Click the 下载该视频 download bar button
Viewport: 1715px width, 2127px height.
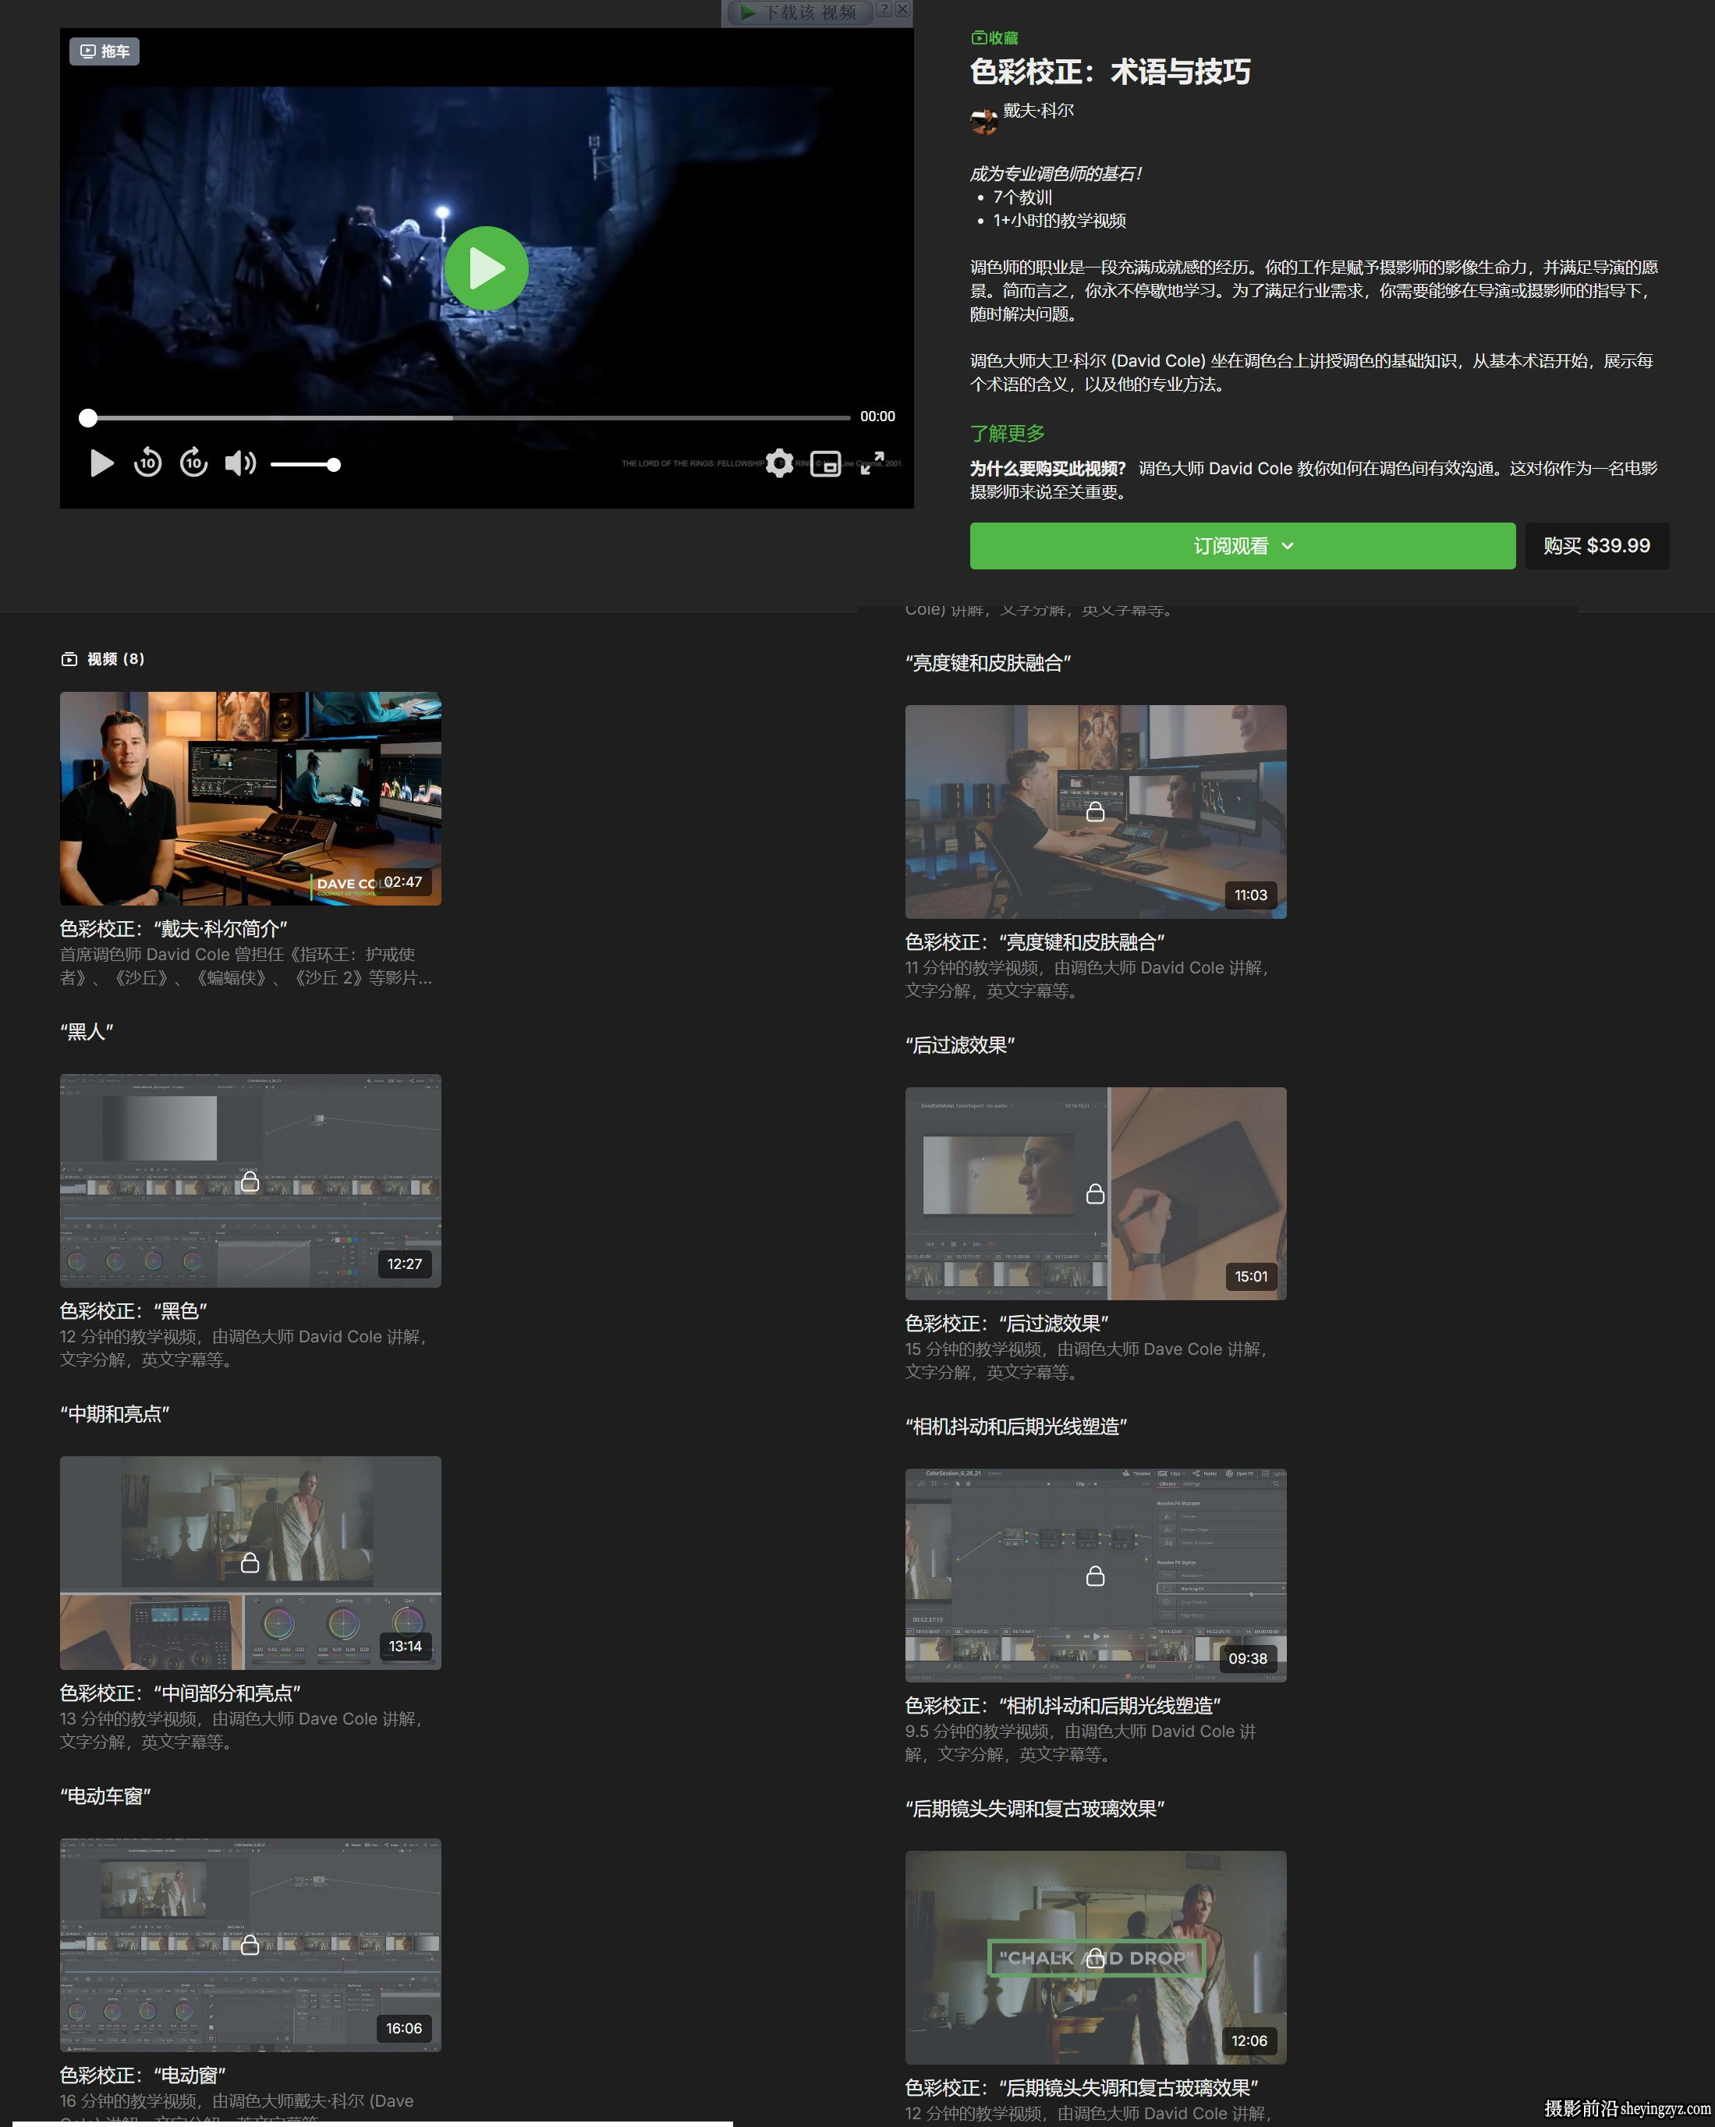[x=799, y=12]
